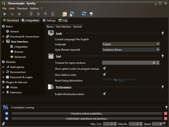Click the Max. Con. value field
The height and width of the screenshot is (127, 169).
[x=108, y=124]
